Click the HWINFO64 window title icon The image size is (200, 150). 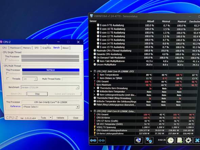pos(92,16)
